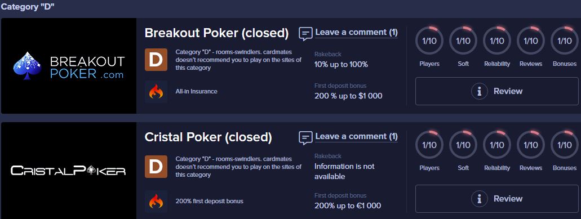Open Leave a comment link for Cristal Poker
Image resolution: width=581 pixels, height=219 pixels.
(x=357, y=136)
